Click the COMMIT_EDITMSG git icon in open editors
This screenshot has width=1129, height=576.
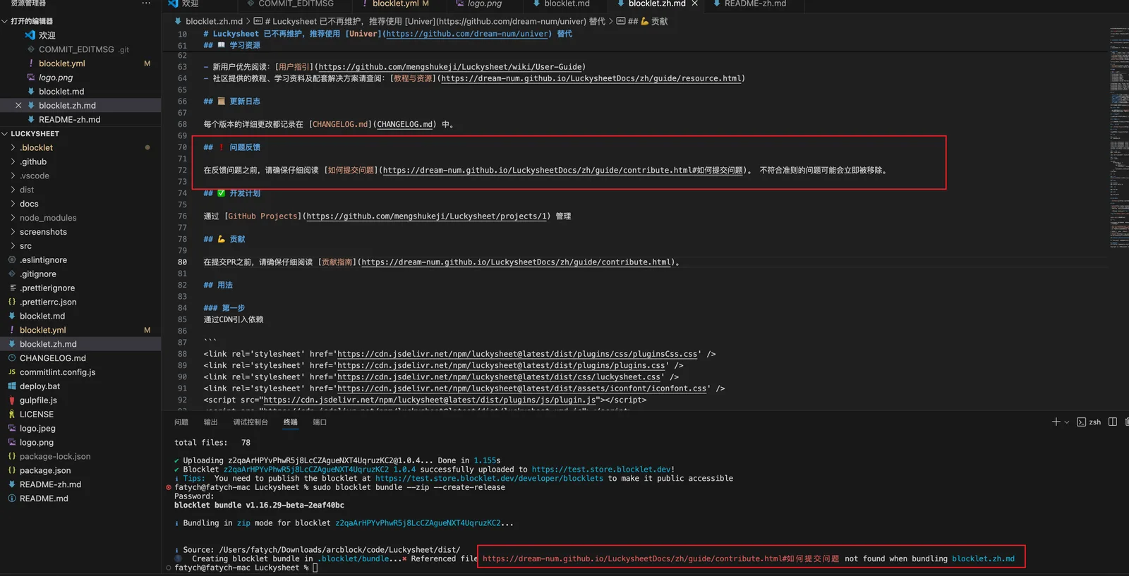[x=31, y=49]
